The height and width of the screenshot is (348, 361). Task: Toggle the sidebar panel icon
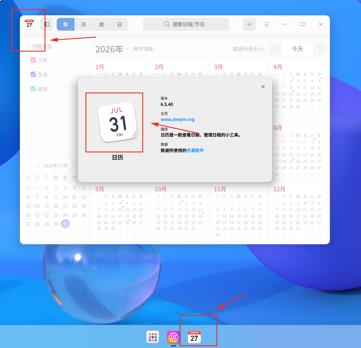(47, 24)
